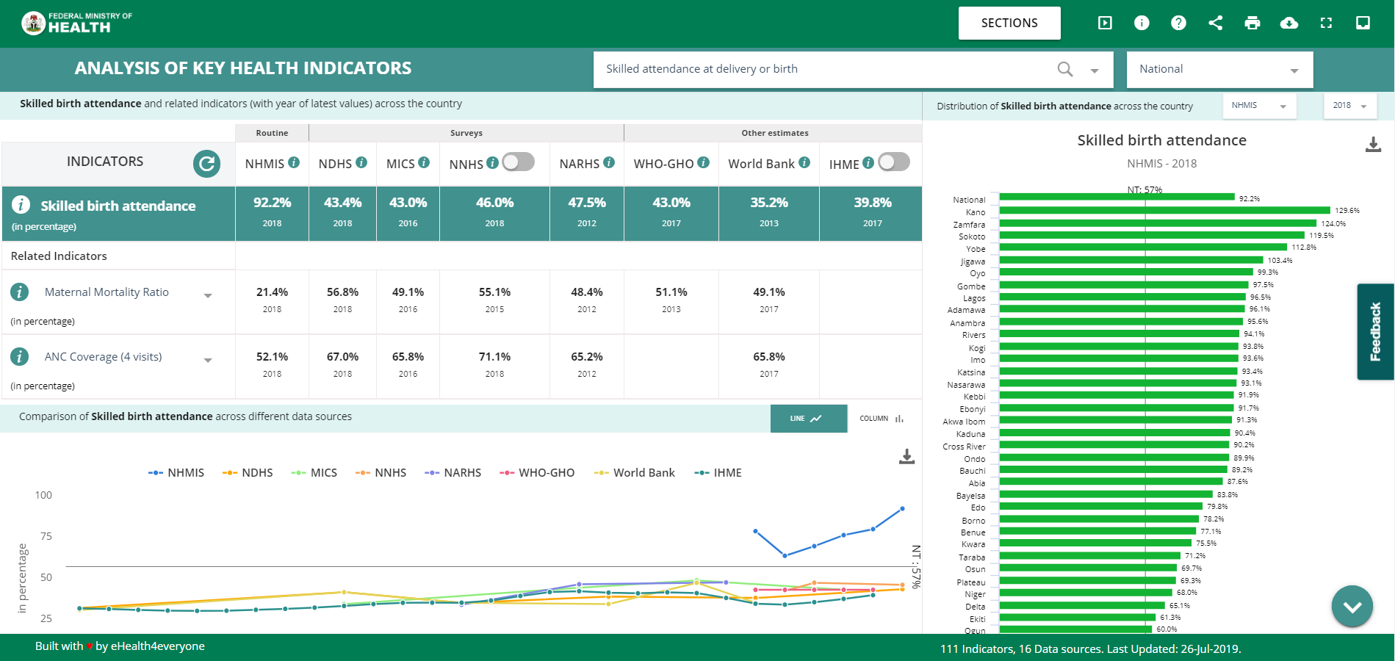Open the NDHS info icon
Screen dimensions: 1395x661
pos(361,162)
